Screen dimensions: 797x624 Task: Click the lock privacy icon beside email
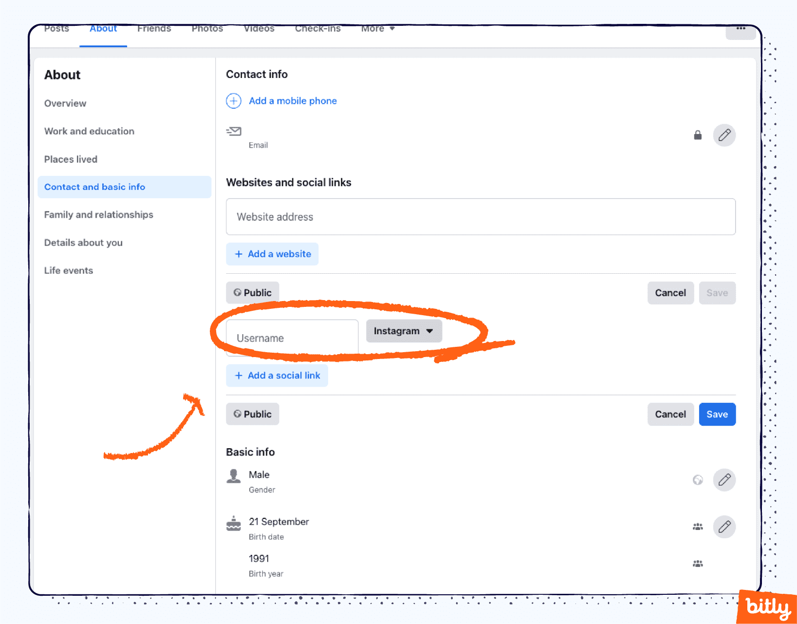698,135
